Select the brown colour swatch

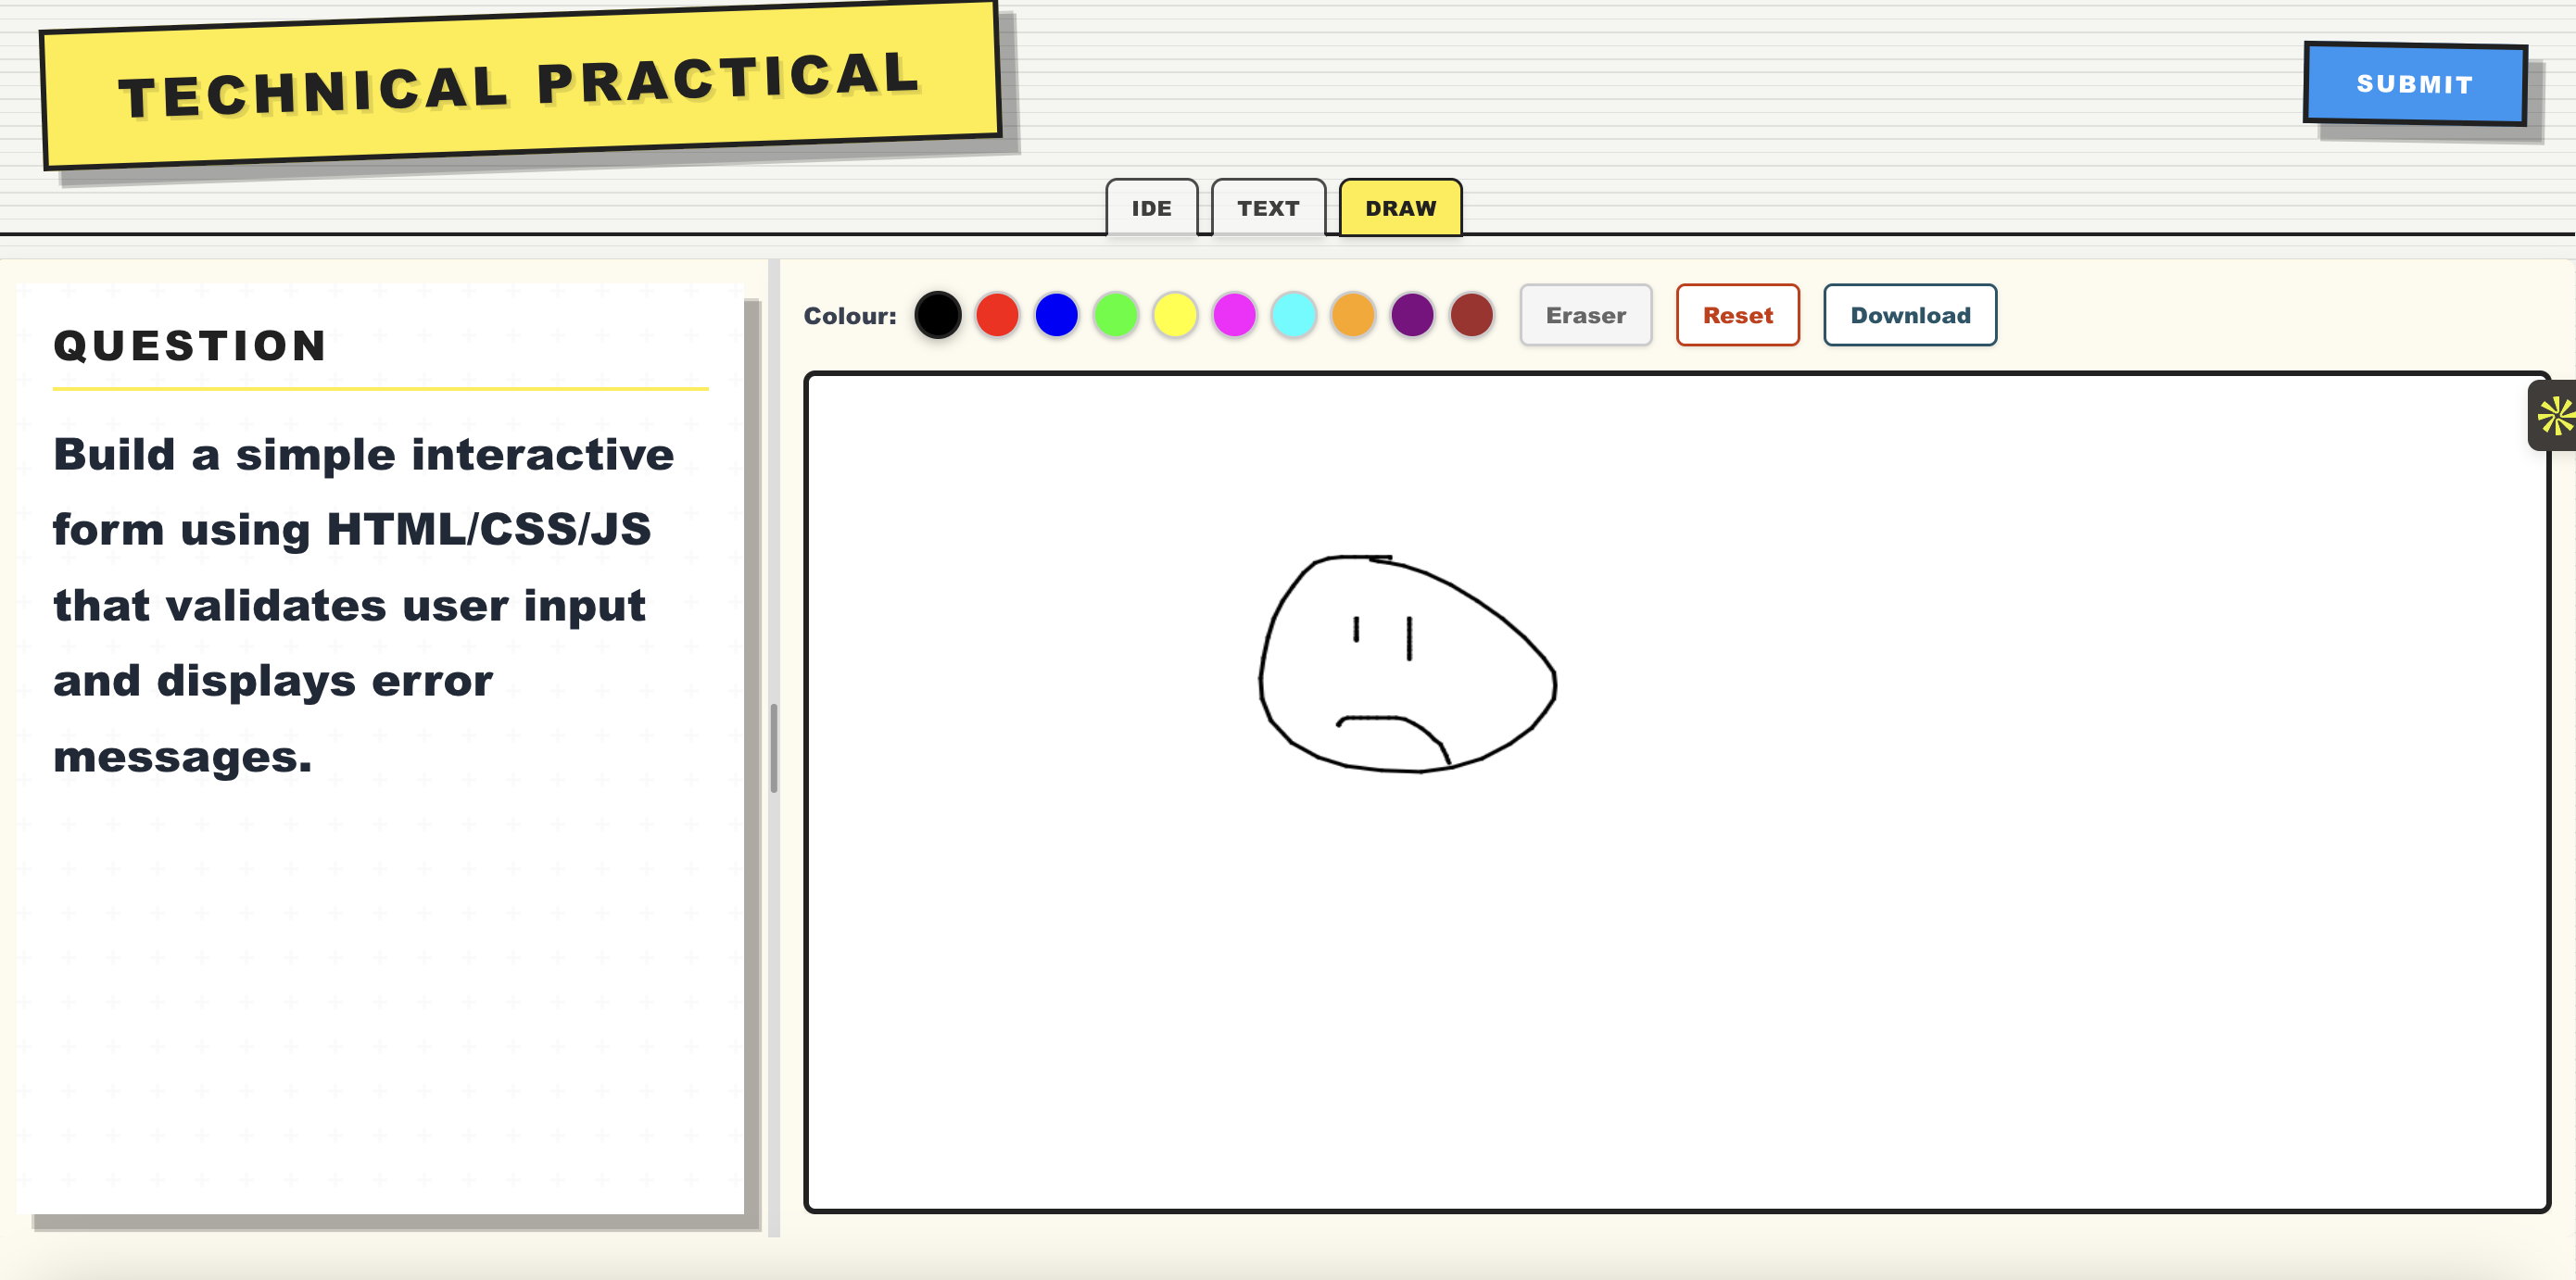[x=1471, y=316]
